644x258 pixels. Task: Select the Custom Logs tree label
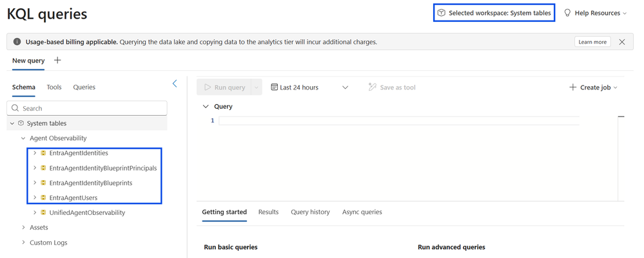48,243
